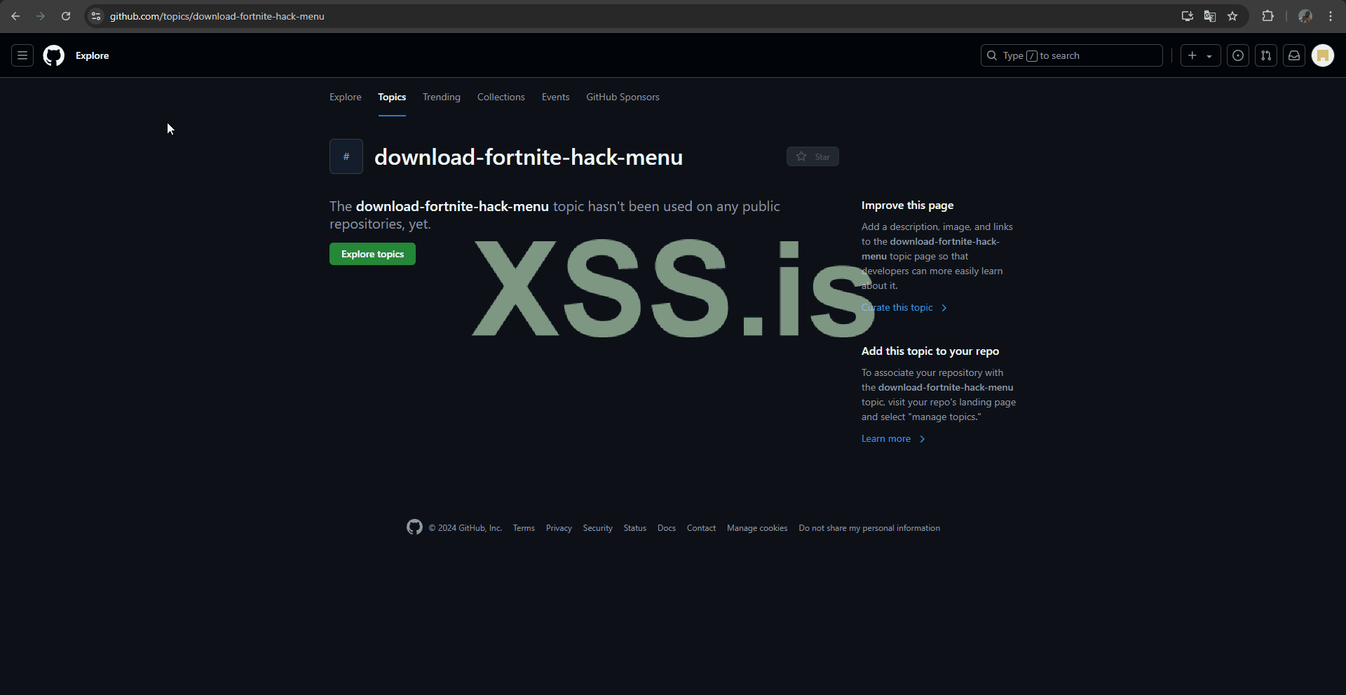Star the download-fortnite-hack-menu topic
The image size is (1346, 695).
pyautogui.click(x=813, y=156)
